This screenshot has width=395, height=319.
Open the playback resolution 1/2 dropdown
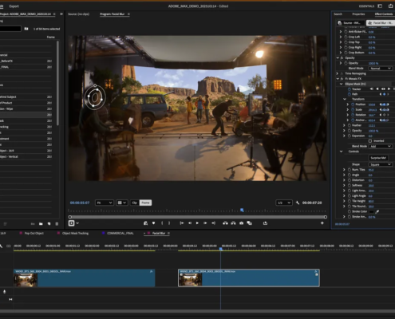[284, 203]
